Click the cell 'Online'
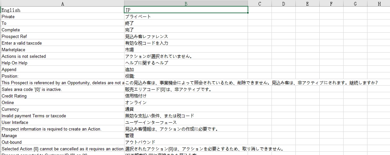 point(62,102)
